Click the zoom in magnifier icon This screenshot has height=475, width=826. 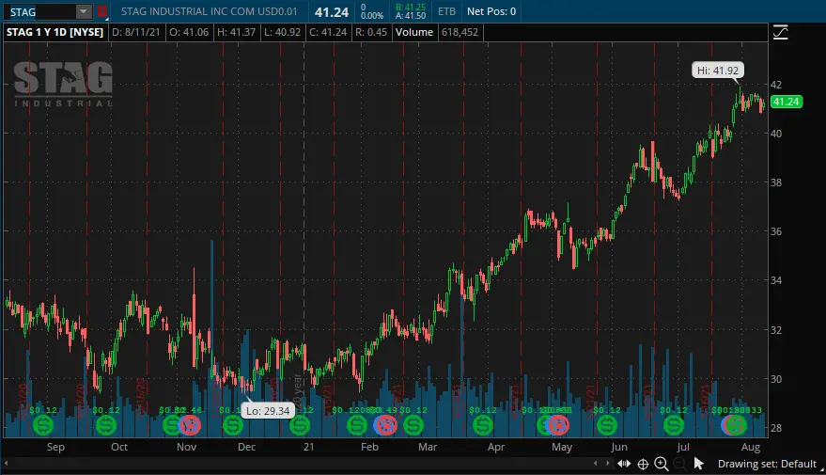click(662, 464)
